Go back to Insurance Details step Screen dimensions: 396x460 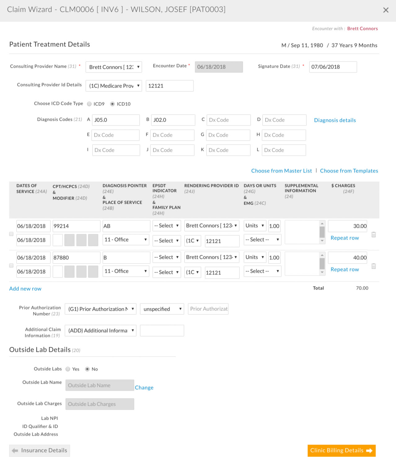pyautogui.click(x=40, y=450)
